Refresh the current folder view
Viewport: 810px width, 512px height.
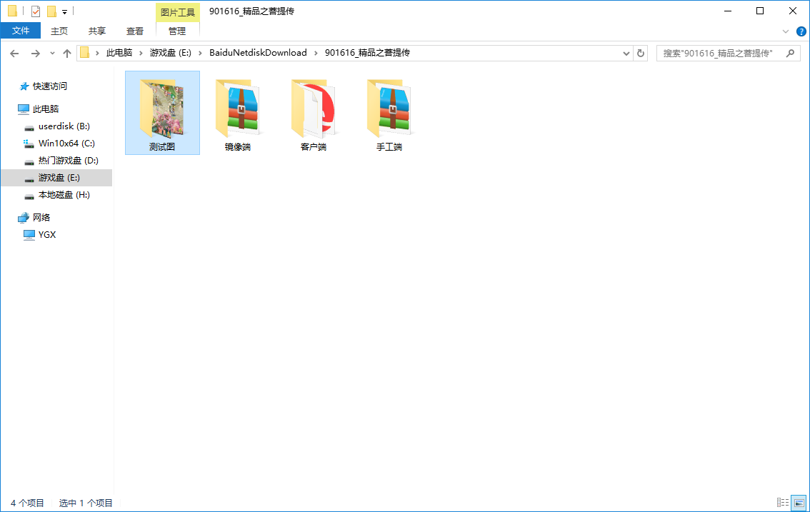641,54
